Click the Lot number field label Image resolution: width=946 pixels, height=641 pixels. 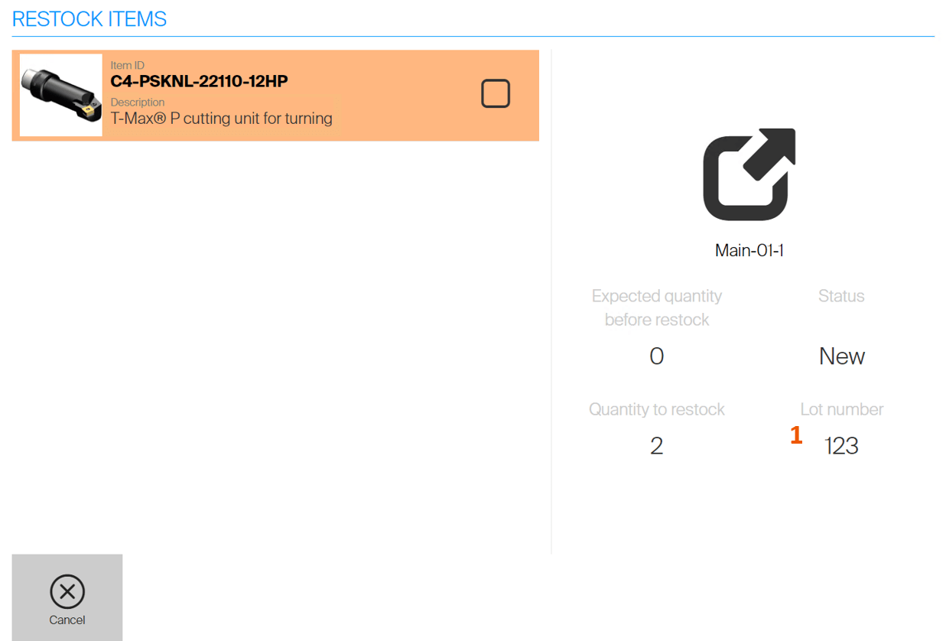click(841, 409)
